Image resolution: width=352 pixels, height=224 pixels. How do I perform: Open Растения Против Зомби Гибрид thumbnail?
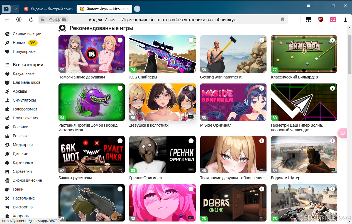pyautogui.click(x=92, y=102)
